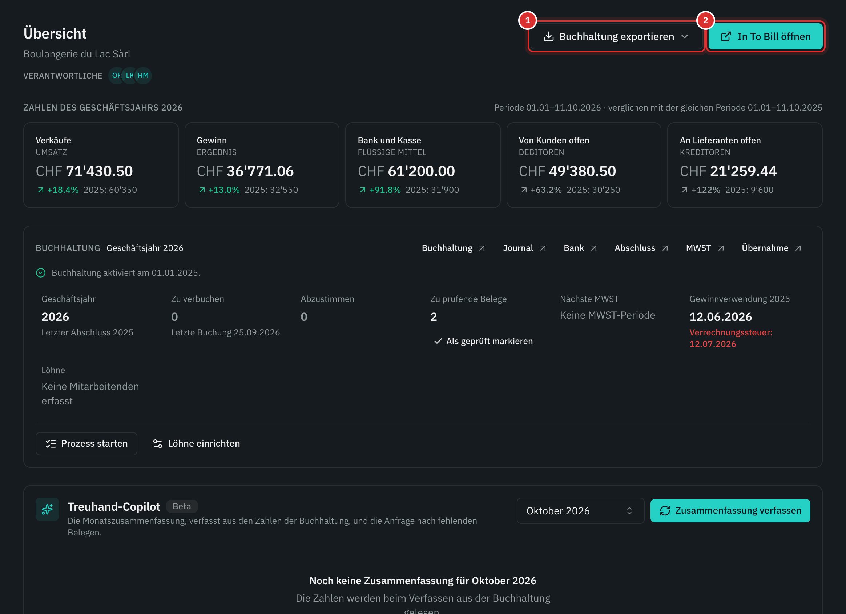
Task: Click the Gewinnverwendung date 12.06.2026
Action: pyautogui.click(x=720, y=317)
